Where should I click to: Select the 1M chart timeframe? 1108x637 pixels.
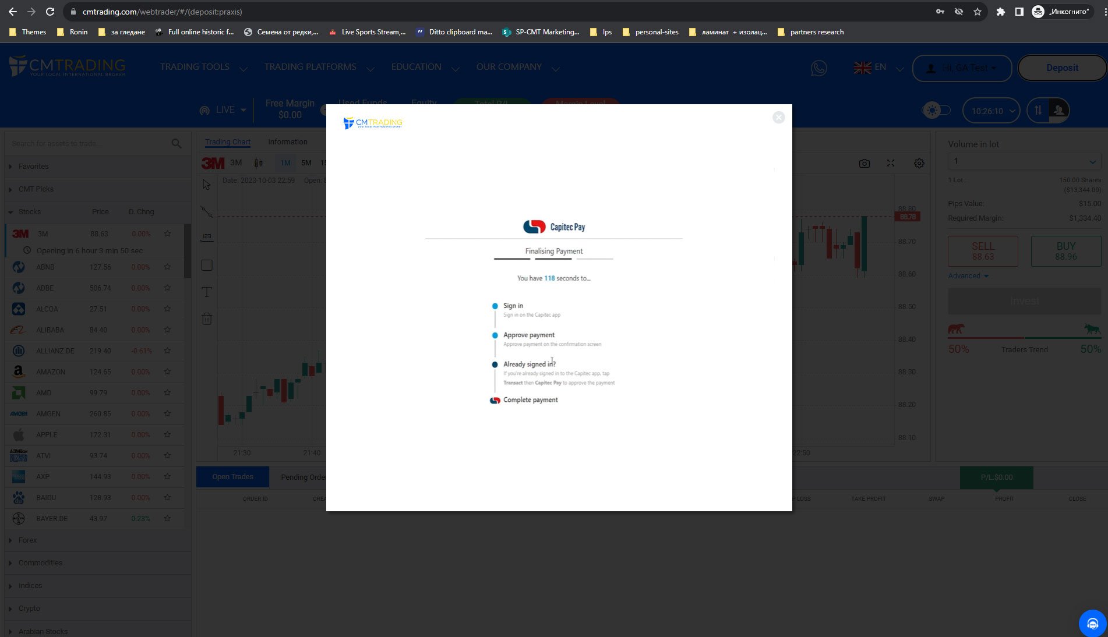click(x=285, y=163)
